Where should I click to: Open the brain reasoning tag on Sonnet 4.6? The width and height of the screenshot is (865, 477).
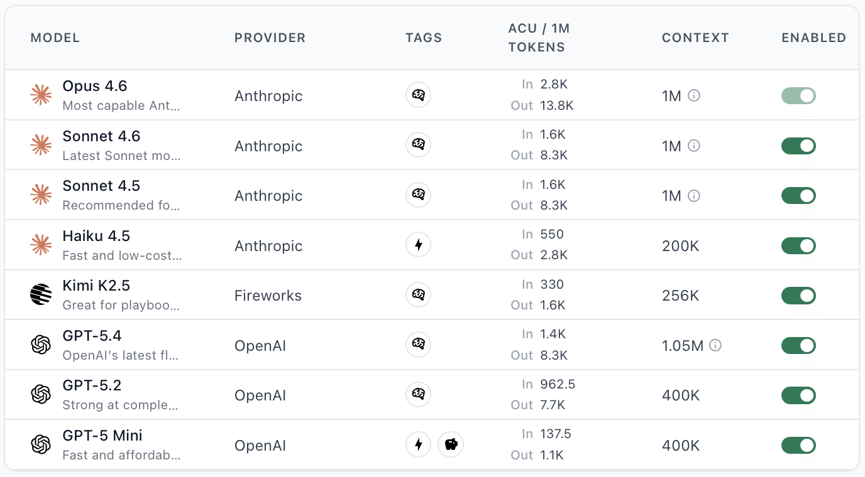[418, 144]
